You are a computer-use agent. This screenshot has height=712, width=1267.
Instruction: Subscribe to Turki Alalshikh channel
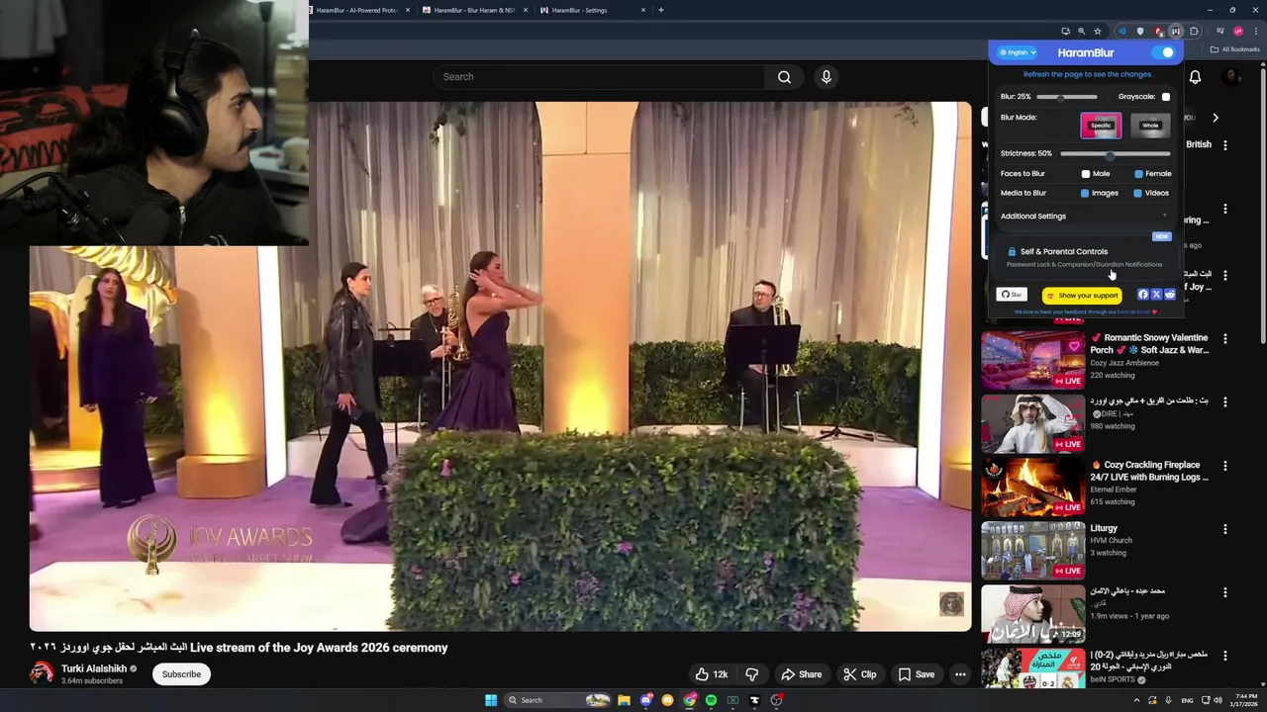coord(181,674)
